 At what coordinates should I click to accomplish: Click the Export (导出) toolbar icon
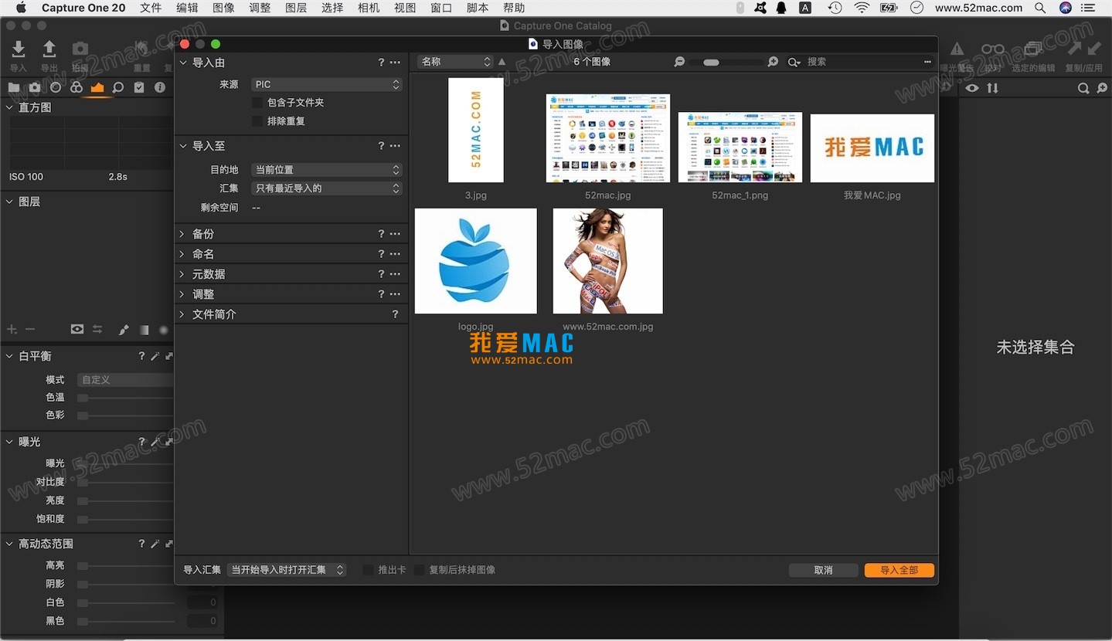tap(49, 49)
